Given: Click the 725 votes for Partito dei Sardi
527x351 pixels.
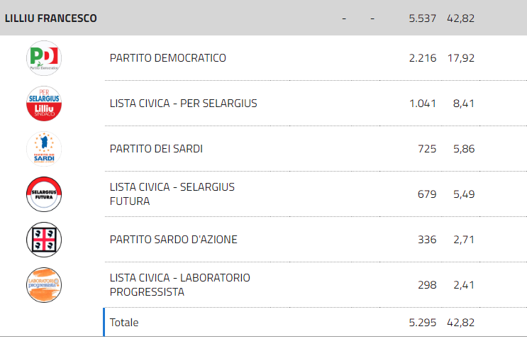Looking at the screenshot, I should (427, 149).
